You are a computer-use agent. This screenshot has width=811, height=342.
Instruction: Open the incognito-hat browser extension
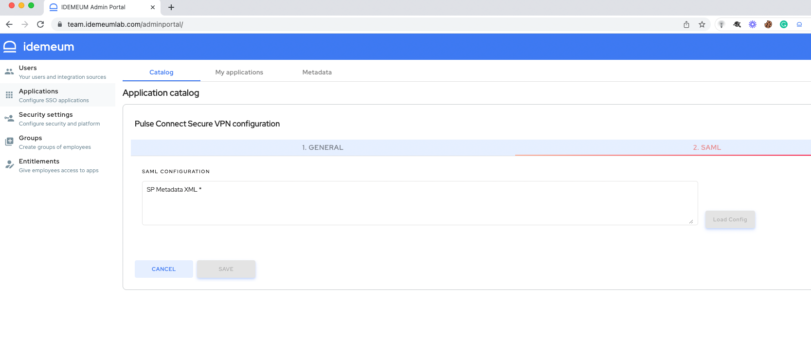click(x=737, y=24)
